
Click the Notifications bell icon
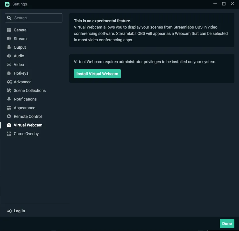9,99
